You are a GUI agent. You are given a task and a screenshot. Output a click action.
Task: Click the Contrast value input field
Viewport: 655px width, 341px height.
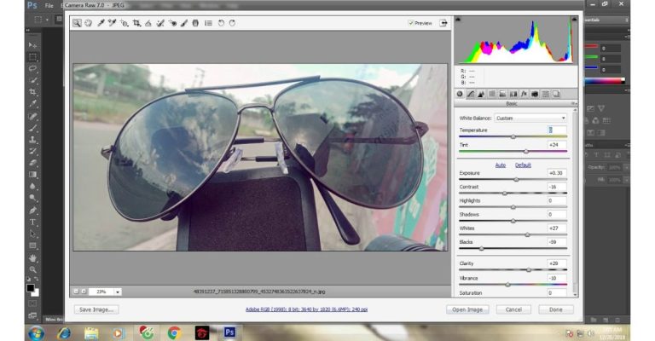[x=556, y=187]
